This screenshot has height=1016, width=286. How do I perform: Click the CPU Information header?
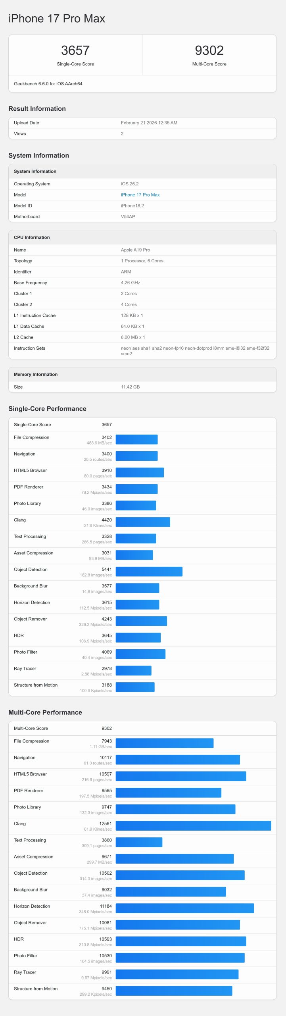pyautogui.click(x=32, y=237)
